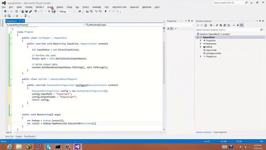Click the Open File icon

[23, 11]
